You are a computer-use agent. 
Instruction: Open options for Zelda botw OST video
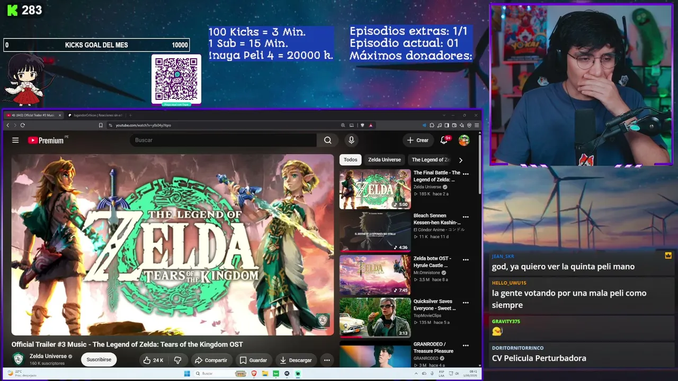click(x=466, y=259)
